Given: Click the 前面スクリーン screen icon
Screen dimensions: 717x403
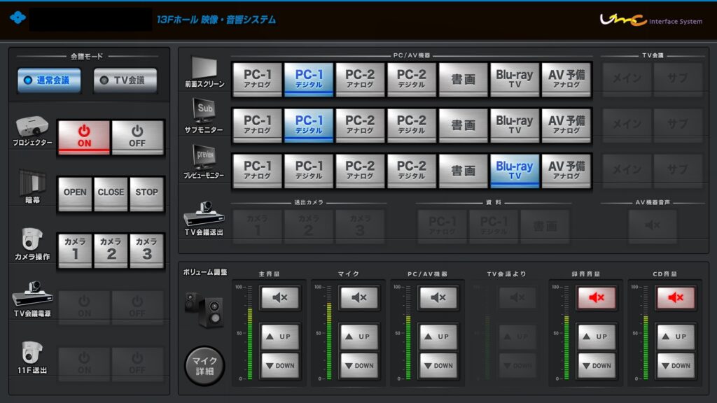Looking at the screenshot, I should pos(204,68).
